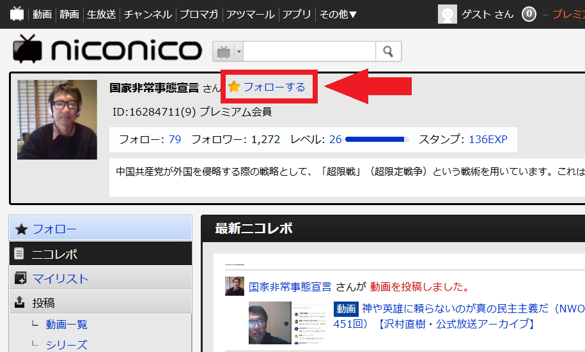The width and height of the screenshot is (585, 352).
Task: Click the star icon in フォロー sidebar row
Action: 21,229
